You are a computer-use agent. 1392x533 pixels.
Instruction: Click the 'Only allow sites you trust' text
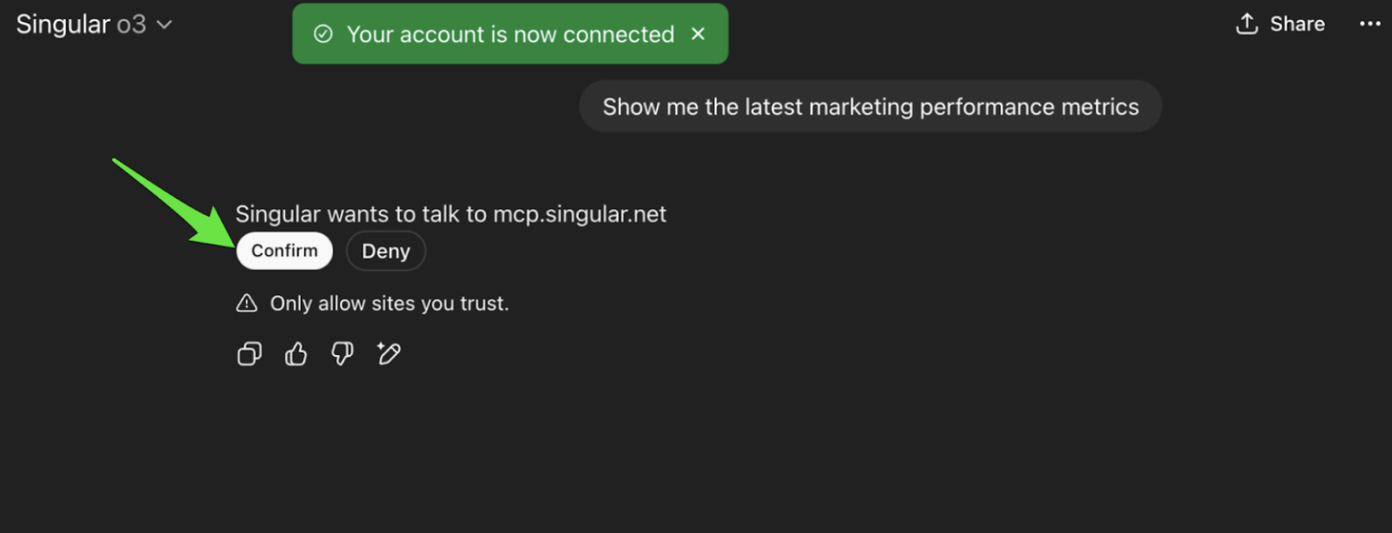pyautogui.click(x=389, y=302)
